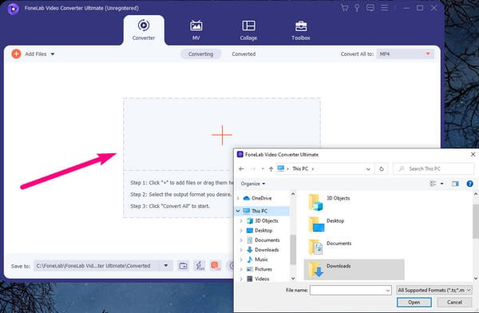Click the open output folder icon
The width and height of the screenshot is (479, 313).
(x=184, y=266)
